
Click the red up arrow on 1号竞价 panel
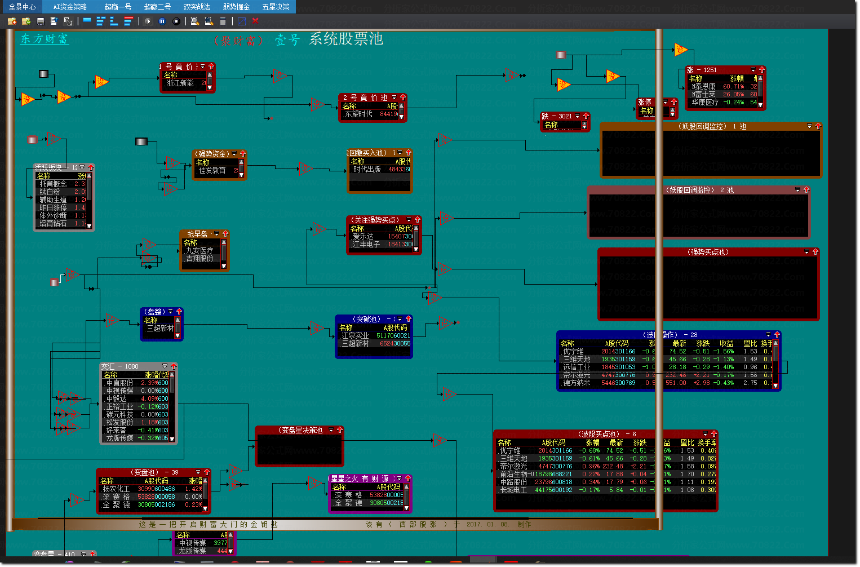pyautogui.click(x=211, y=67)
